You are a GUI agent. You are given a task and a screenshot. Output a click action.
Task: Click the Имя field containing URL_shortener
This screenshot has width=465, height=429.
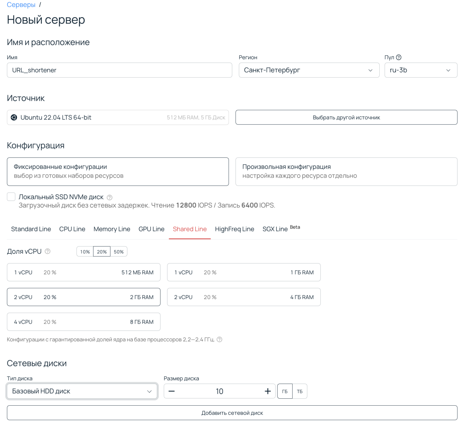click(x=119, y=70)
